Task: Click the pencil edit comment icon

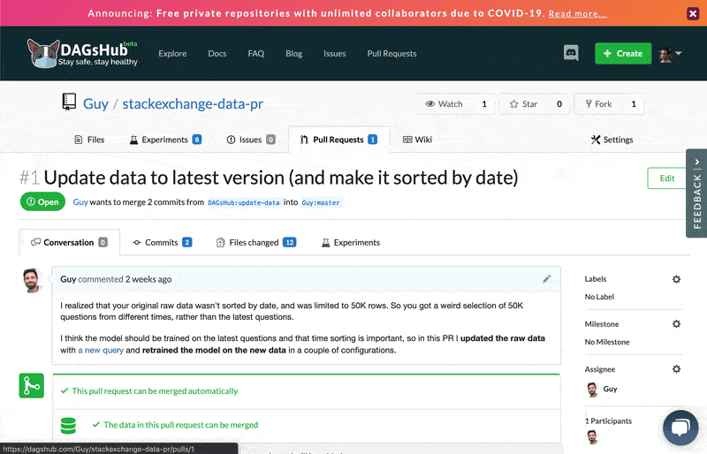Action: [546, 279]
